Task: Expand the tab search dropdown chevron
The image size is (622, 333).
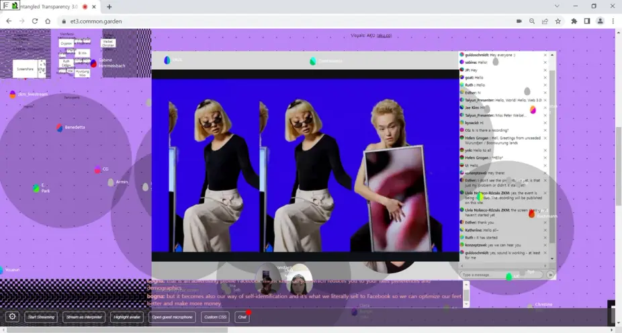Action: (557, 6)
